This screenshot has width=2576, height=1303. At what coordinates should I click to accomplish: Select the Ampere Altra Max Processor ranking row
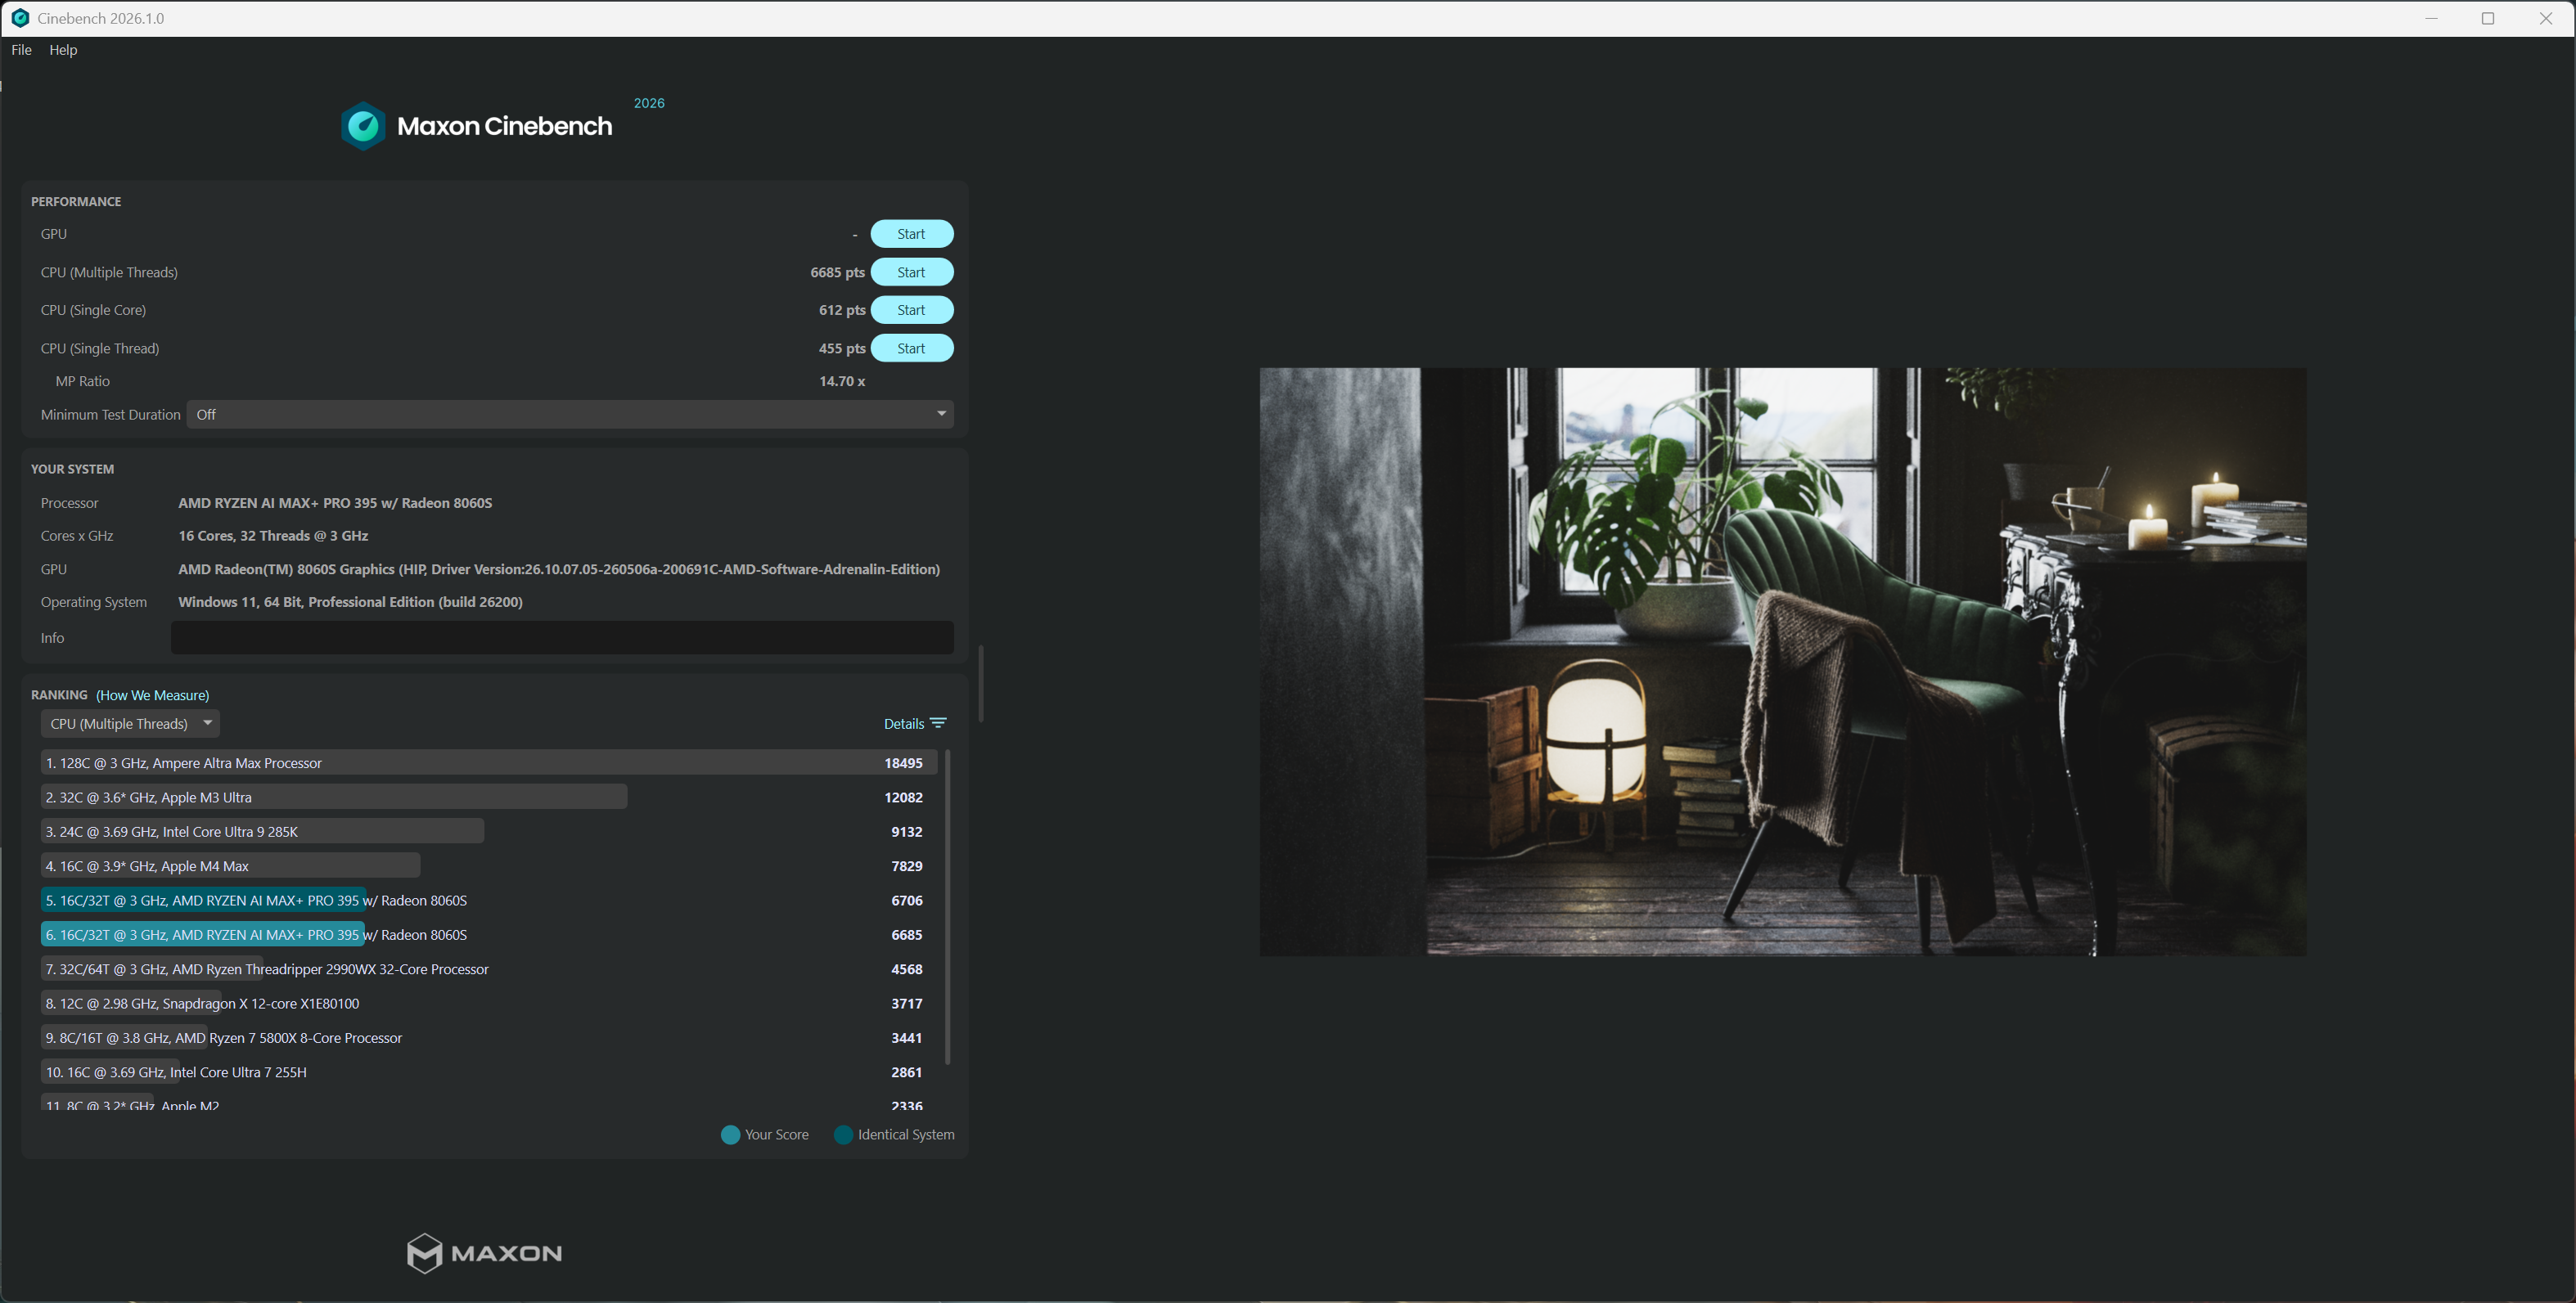(x=489, y=762)
